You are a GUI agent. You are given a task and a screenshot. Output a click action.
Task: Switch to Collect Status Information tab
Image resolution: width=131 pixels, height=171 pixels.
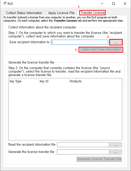[24, 13]
